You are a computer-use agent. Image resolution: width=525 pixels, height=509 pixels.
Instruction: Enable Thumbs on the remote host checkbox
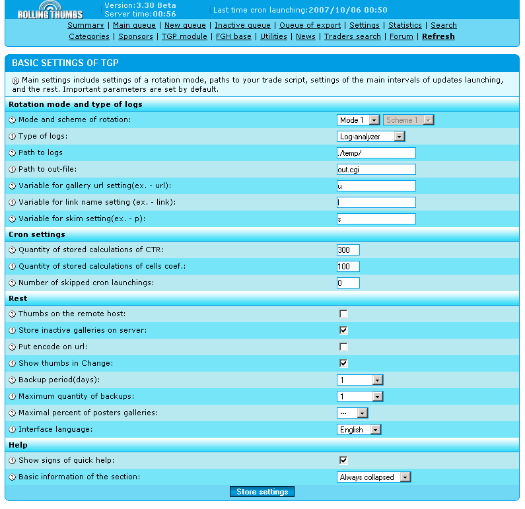[343, 314]
